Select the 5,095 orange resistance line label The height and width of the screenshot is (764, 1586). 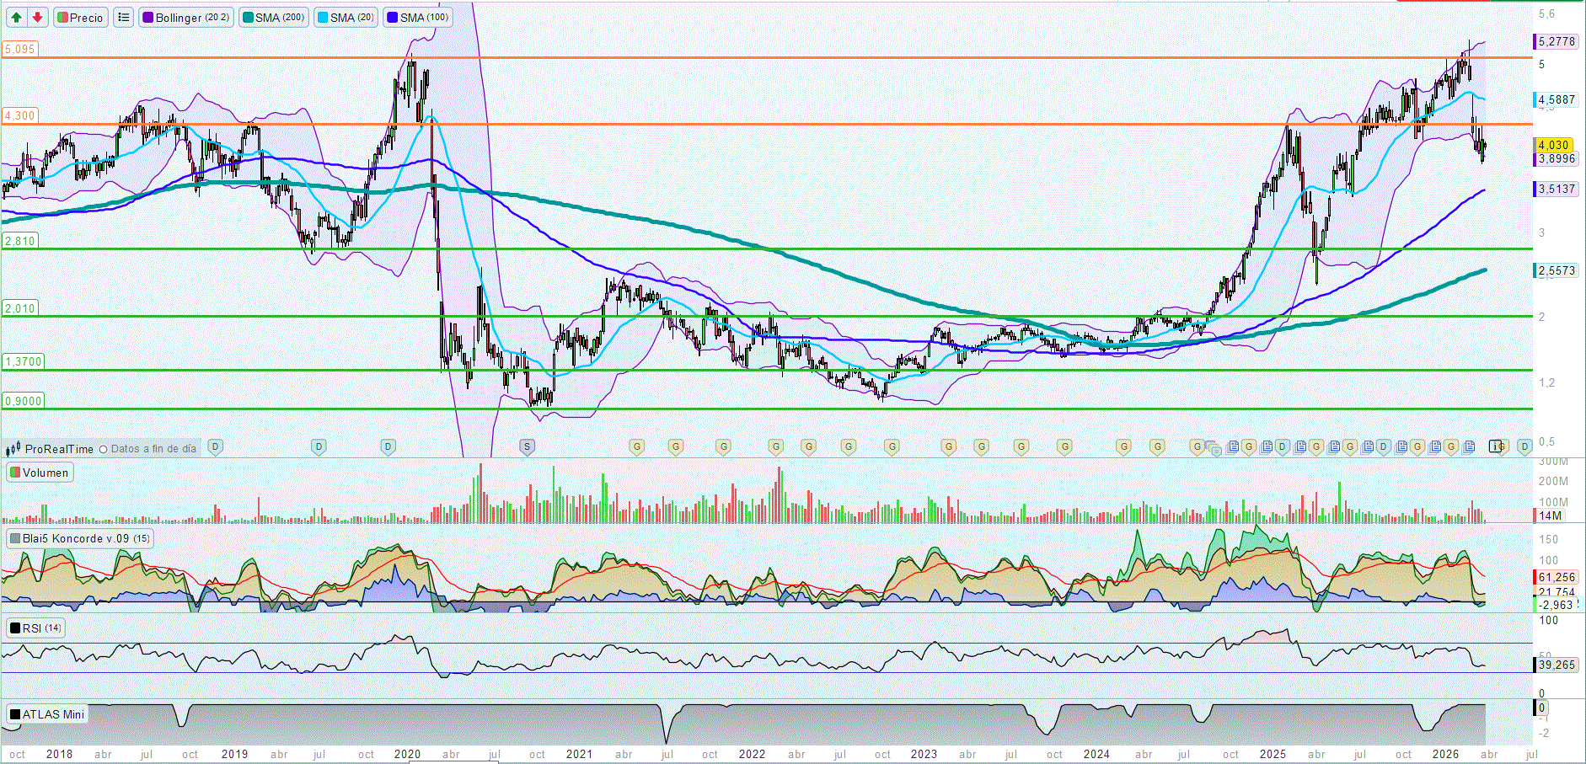pyautogui.click(x=19, y=49)
